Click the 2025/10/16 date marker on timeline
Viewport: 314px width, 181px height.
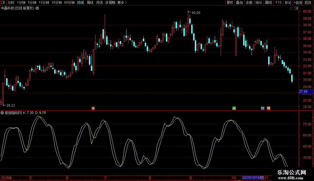click(253, 178)
